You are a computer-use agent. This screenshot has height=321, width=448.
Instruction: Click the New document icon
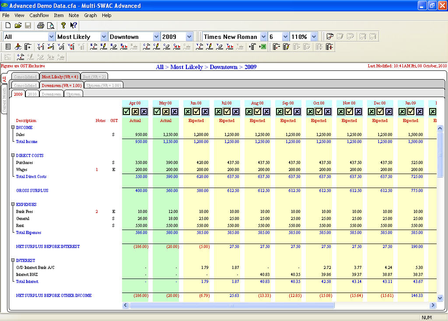click(x=8, y=25)
